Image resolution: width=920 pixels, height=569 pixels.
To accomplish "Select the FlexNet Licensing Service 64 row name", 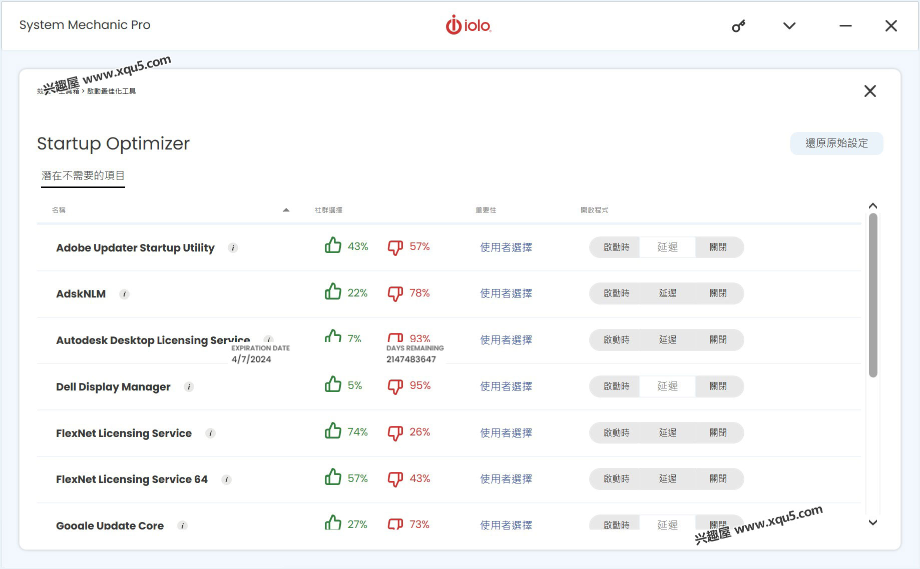I will pyautogui.click(x=132, y=479).
